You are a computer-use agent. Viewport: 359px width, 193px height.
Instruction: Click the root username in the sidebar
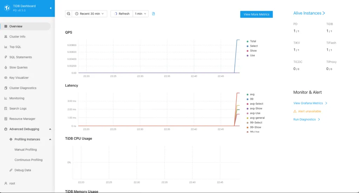click(12, 184)
